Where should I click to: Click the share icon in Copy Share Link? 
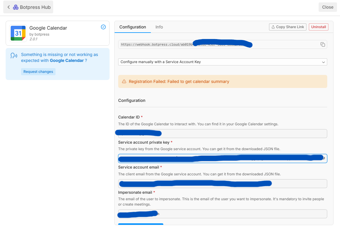click(x=273, y=27)
